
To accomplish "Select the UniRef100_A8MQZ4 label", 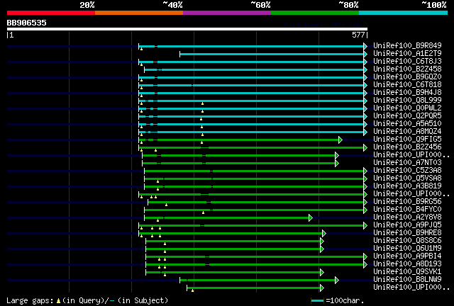I will pyautogui.click(x=407, y=132).
